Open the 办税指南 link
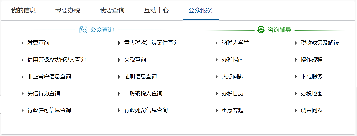Viewport: 357px width, 136px height. 232,60
